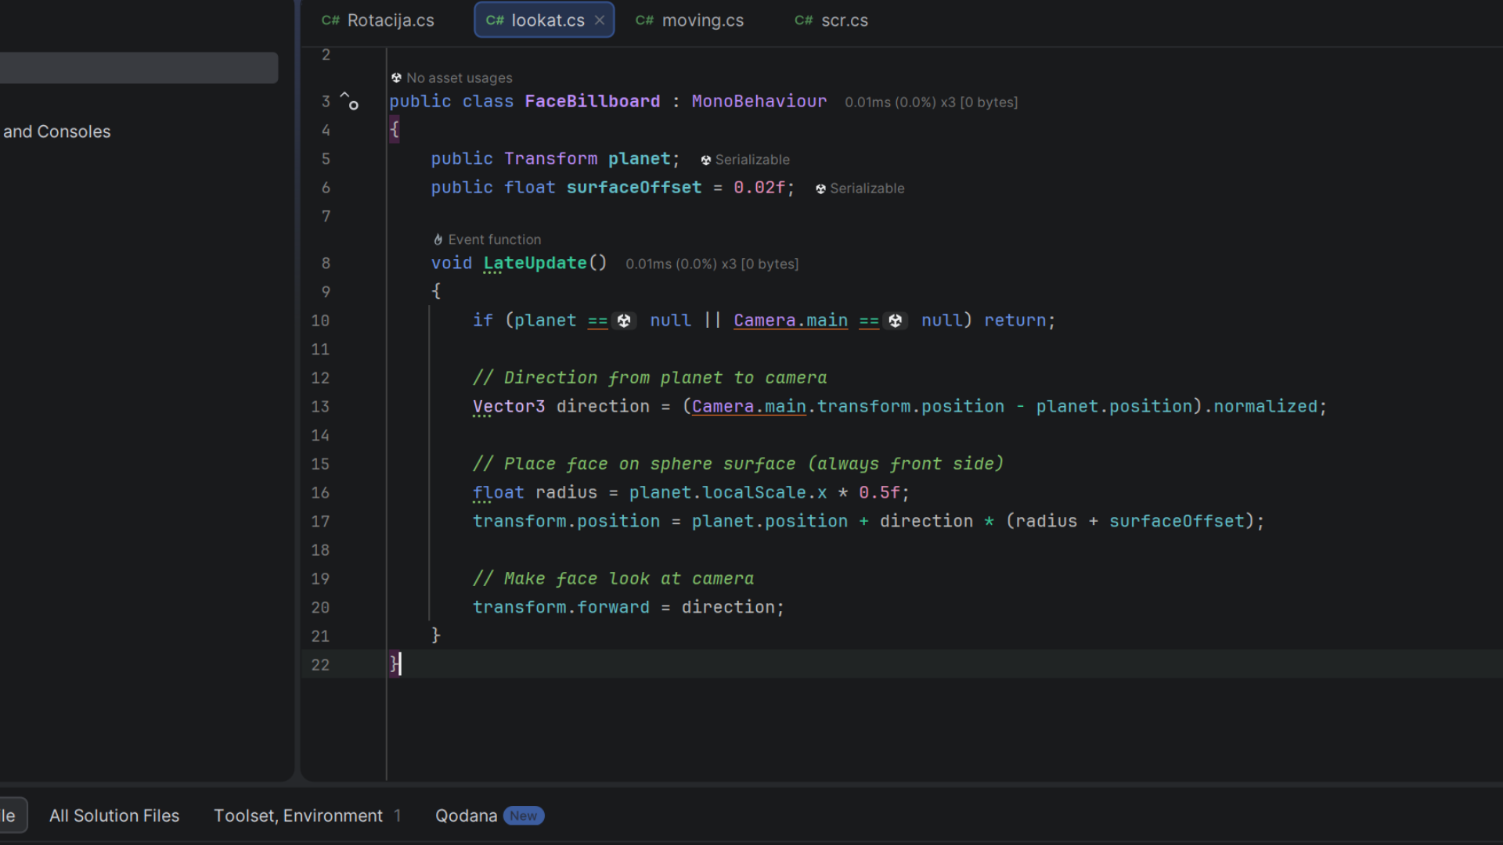
Task: Click the Unity icon before surfaceOffset's Serializable hint
Action: point(820,189)
